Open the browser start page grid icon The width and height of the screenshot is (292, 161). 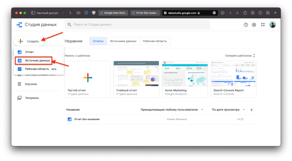click(x=79, y=13)
